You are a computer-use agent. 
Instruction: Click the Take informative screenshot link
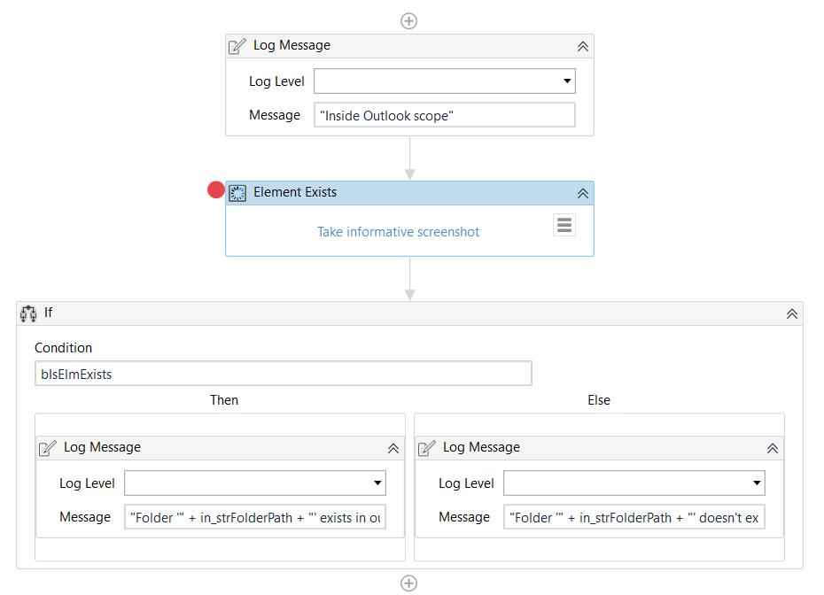399,232
